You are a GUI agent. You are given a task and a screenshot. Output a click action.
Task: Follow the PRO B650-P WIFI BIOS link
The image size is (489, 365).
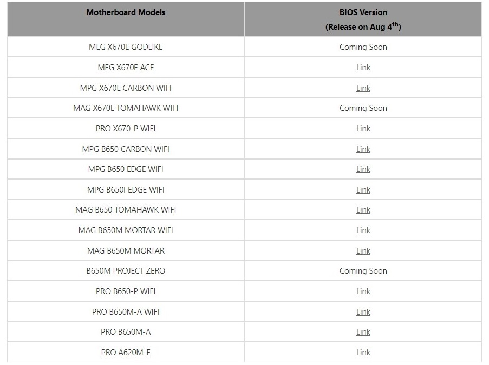pos(363,291)
